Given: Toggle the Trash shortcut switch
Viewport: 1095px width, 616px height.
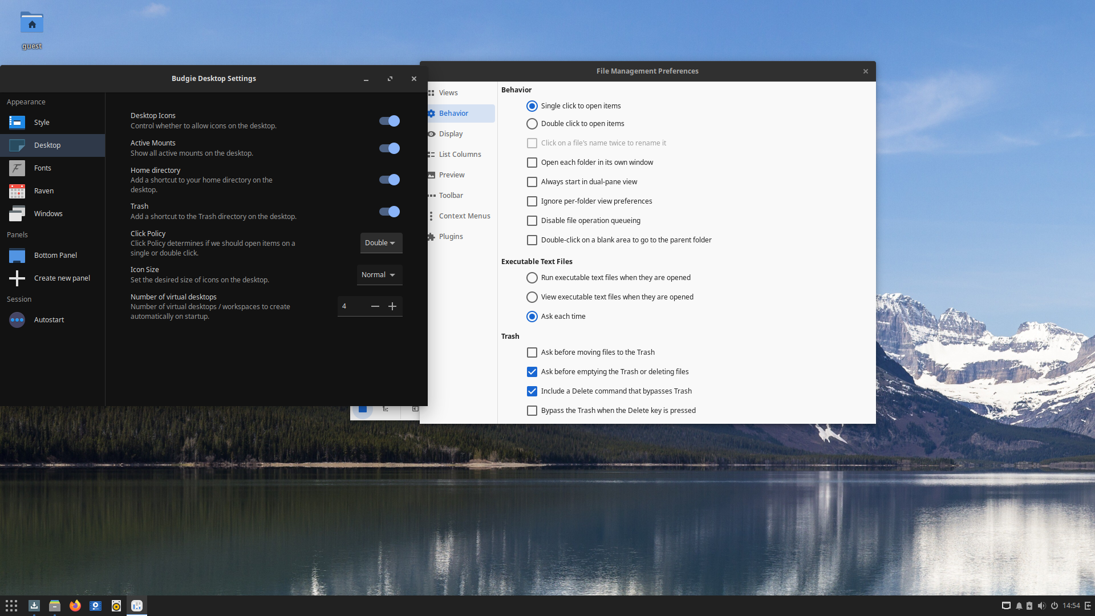Looking at the screenshot, I should pyautogui.click(x=390, y=212).
